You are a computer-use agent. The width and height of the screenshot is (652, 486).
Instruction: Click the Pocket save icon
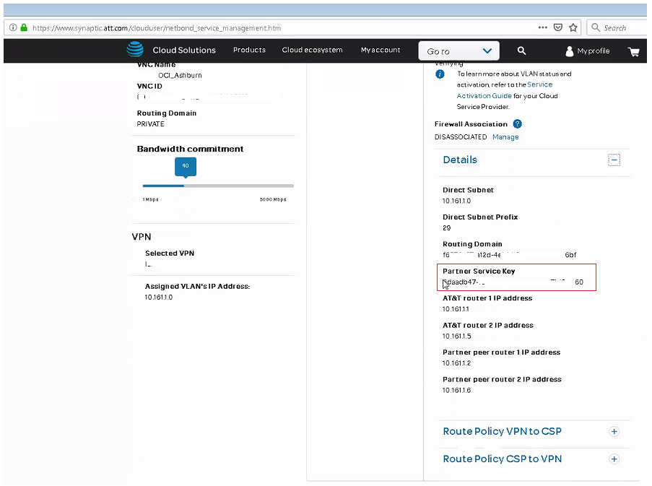coord(558,27)
